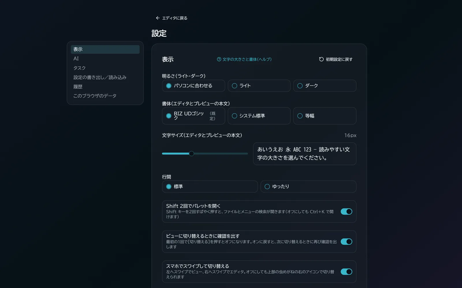Open the 文字の大きさと書体(ヘルプ) help link
The height and width of the screenshot is (288, 462).
click(244, 59)
